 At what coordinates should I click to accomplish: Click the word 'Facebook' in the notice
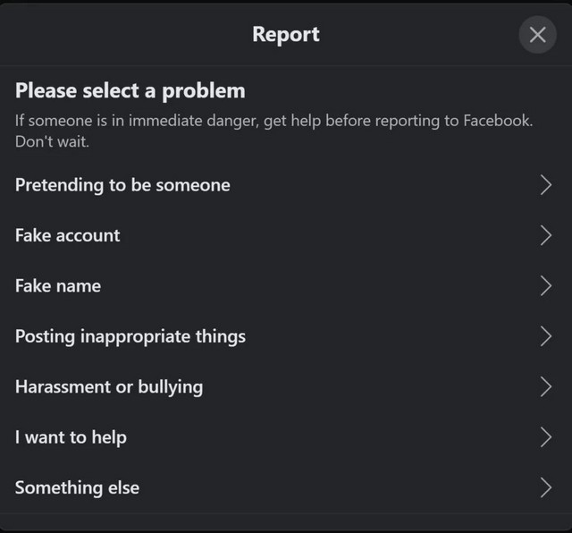[x=496, y=121]
